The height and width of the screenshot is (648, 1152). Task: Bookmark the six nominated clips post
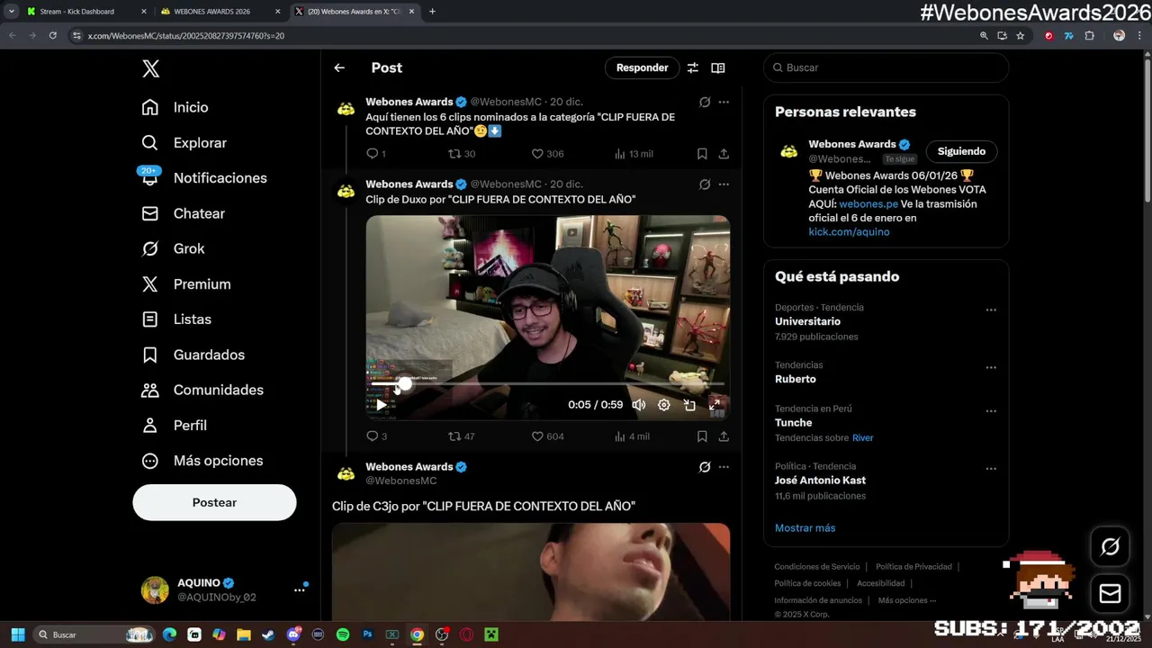click(702, 154)
